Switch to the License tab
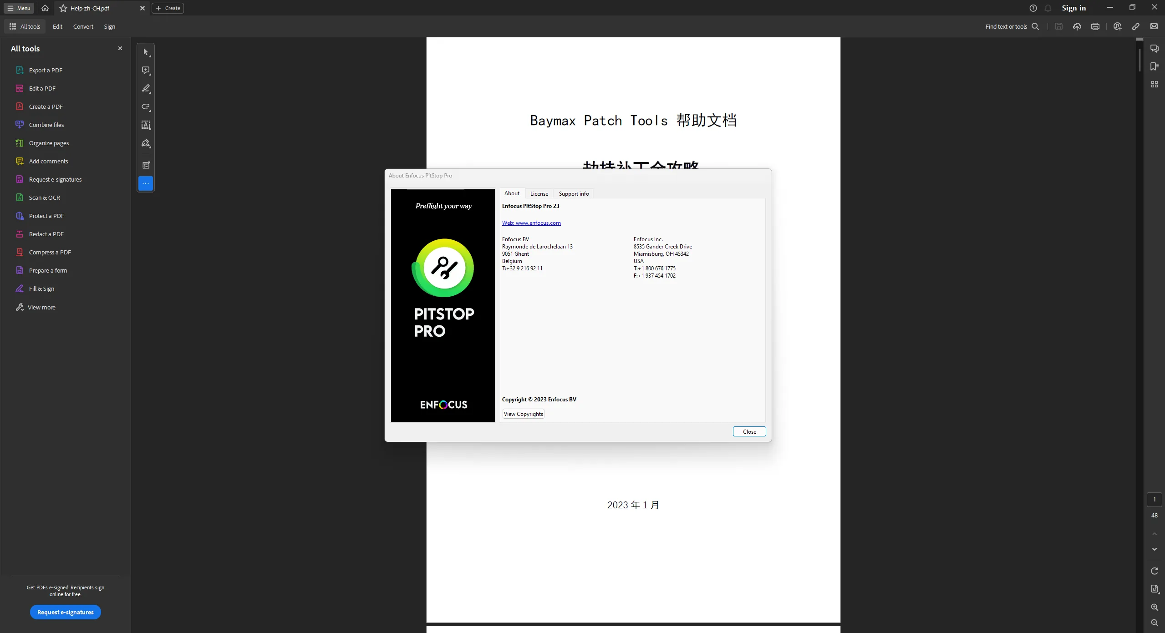1165x633 pixels. [x=539, y=193]
